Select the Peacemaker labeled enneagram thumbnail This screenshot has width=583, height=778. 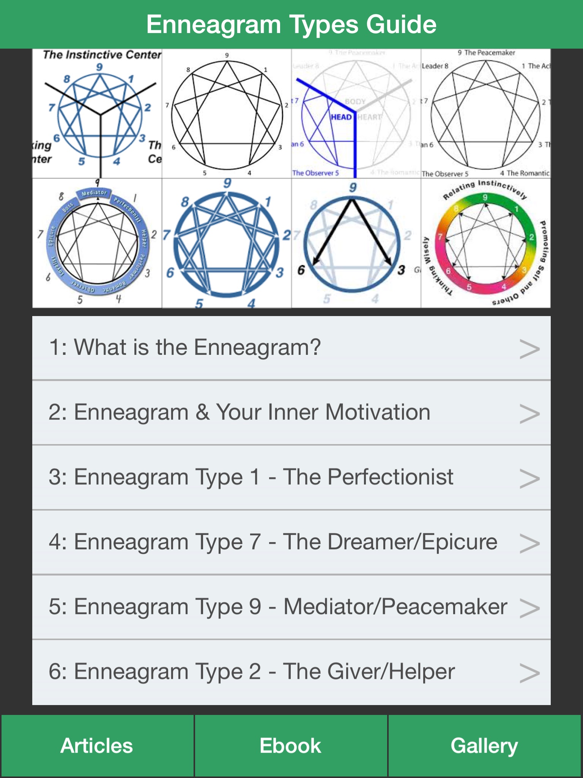point(486,114)
